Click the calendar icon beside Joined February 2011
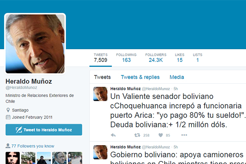246x164 pixels. (x=8, y=117)
